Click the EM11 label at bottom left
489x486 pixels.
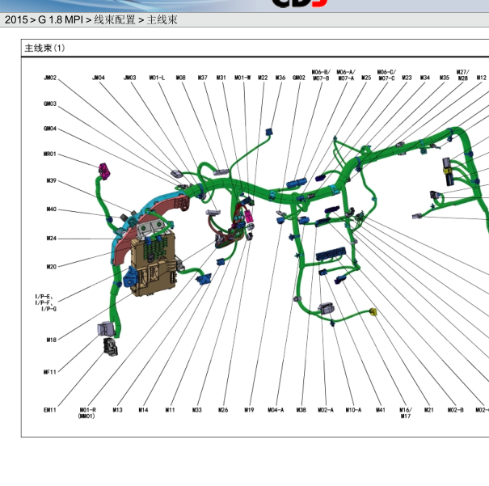pyautogui.click(x=50, y=410)
